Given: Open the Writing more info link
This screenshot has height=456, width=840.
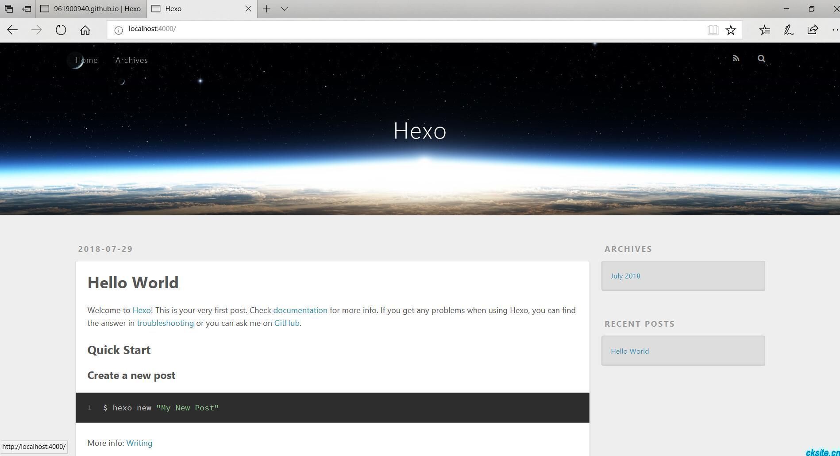Looking at the screenshot, I should coord(139,443).
